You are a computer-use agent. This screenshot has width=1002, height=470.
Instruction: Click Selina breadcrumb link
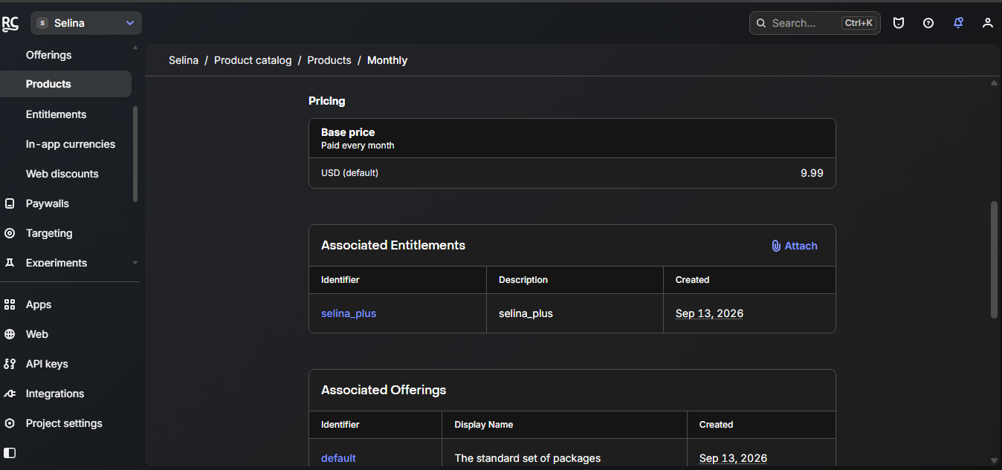coord(184,60)
